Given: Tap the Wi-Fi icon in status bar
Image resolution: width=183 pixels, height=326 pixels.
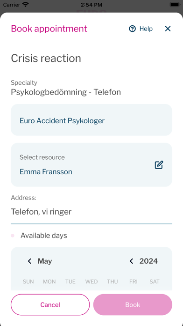Looking at the screenshot, I should coord(26,4).
